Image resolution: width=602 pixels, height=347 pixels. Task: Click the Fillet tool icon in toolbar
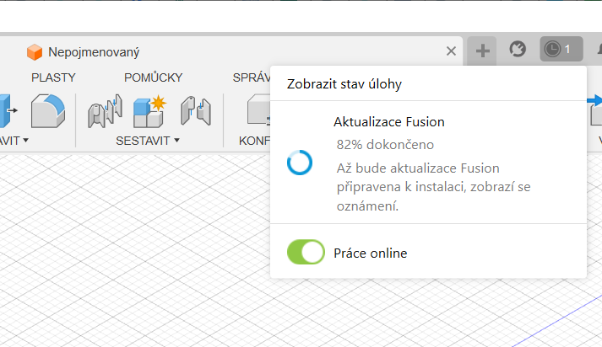48,111
